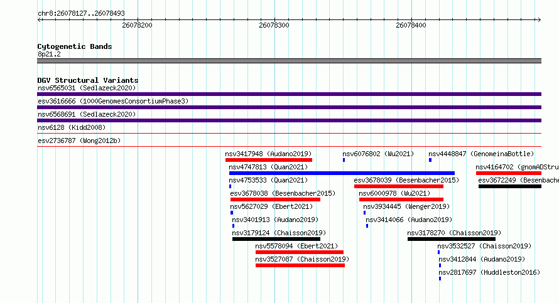
Task: Click ruler position 26078300
Action: [274, 25]
